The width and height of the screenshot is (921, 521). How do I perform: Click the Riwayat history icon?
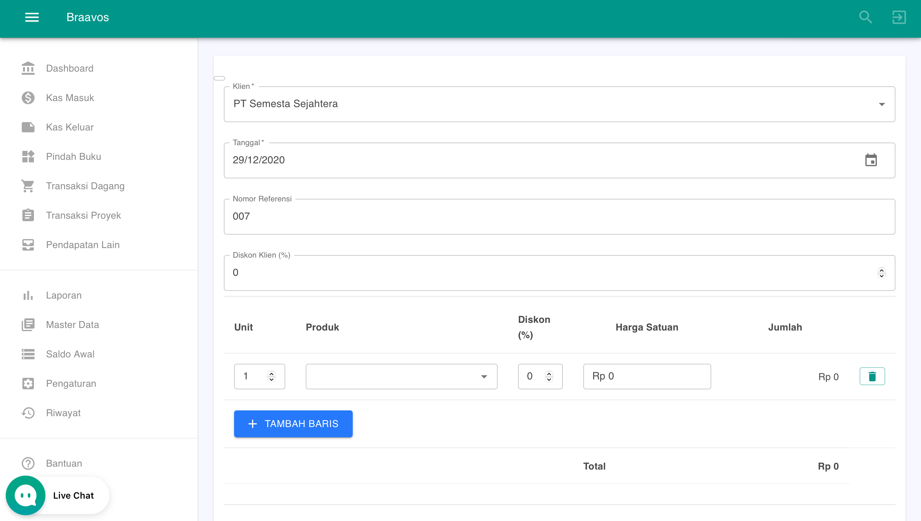(28, 413)
